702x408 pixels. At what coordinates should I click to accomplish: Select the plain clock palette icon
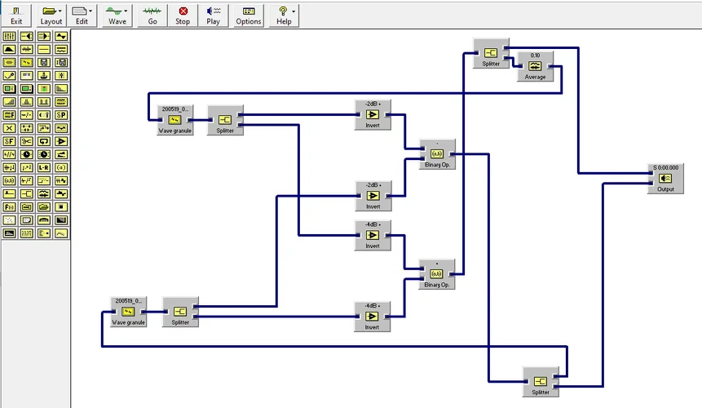click(x=26, y=154)
